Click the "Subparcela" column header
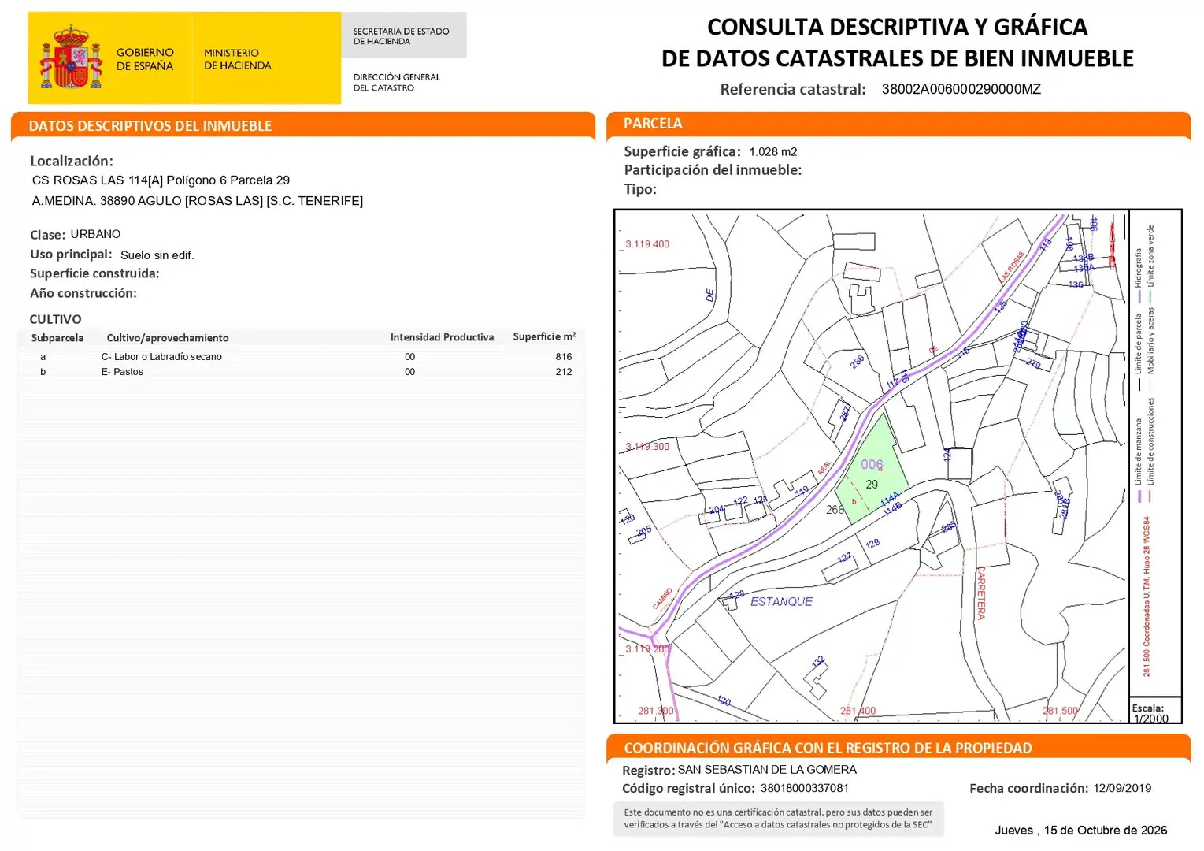Image resolution: width=1204 pixels, height=851 pixels. [x=57, y=338]
